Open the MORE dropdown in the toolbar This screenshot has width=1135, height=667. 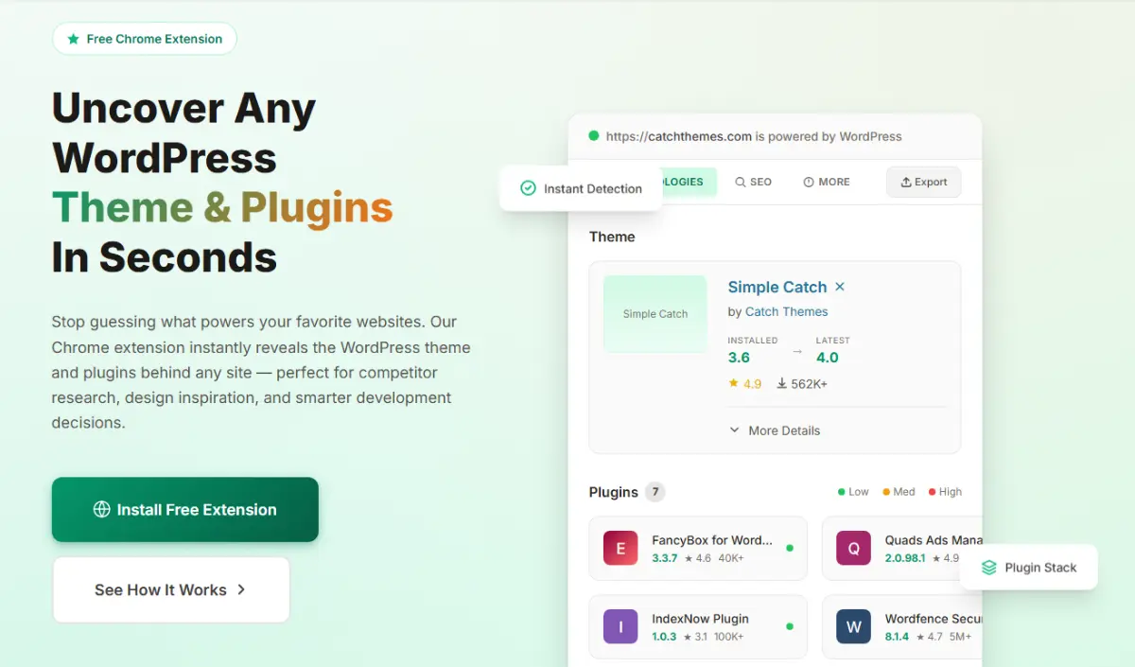[827, 182]
